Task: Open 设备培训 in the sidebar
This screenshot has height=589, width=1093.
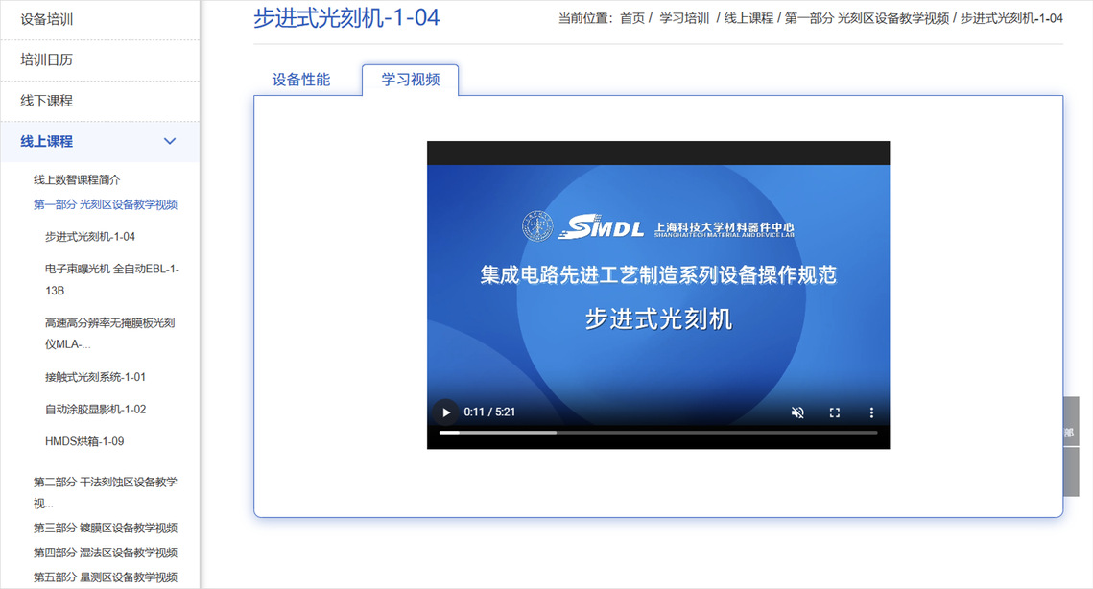Action: (47, 19)
